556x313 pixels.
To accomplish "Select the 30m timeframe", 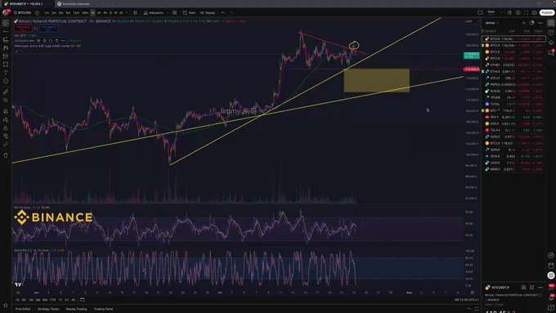I will point(85,13).
